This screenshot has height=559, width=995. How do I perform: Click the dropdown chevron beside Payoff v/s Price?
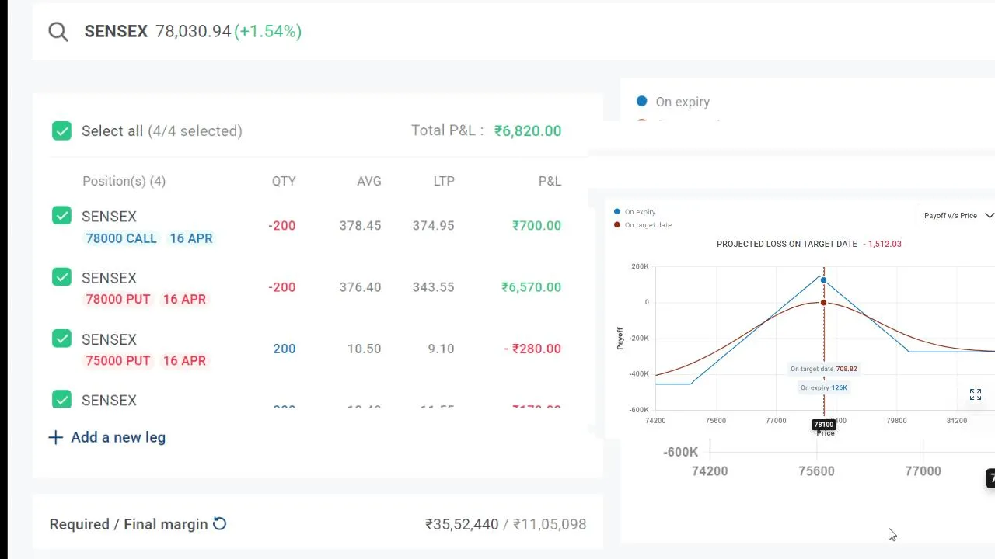coord(989,216)
